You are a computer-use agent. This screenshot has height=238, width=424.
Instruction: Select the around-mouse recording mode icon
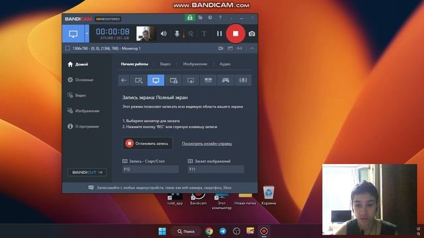click(191, 80)
